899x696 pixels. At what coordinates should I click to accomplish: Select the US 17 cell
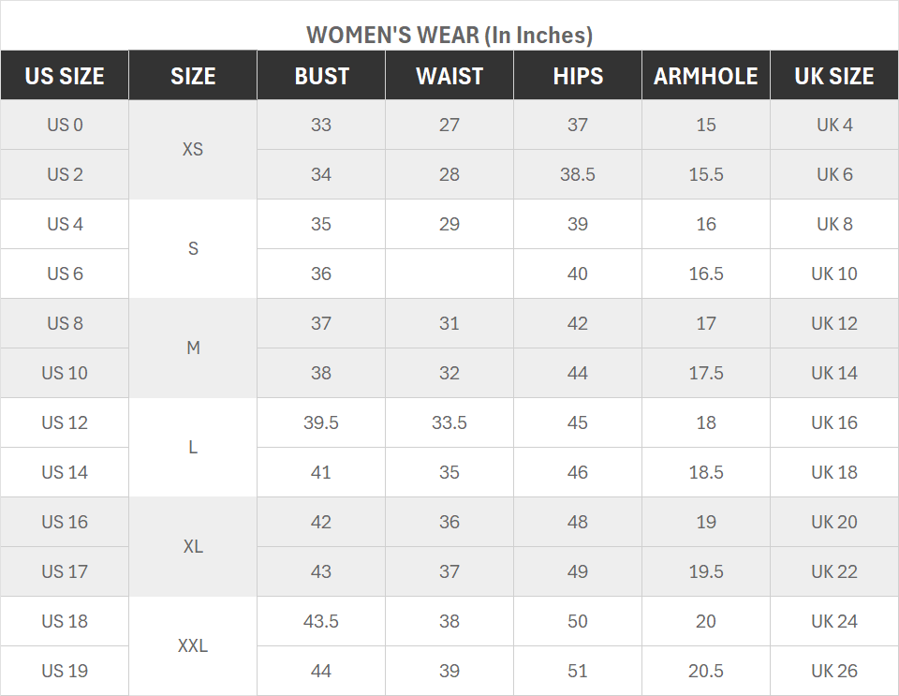65,571
